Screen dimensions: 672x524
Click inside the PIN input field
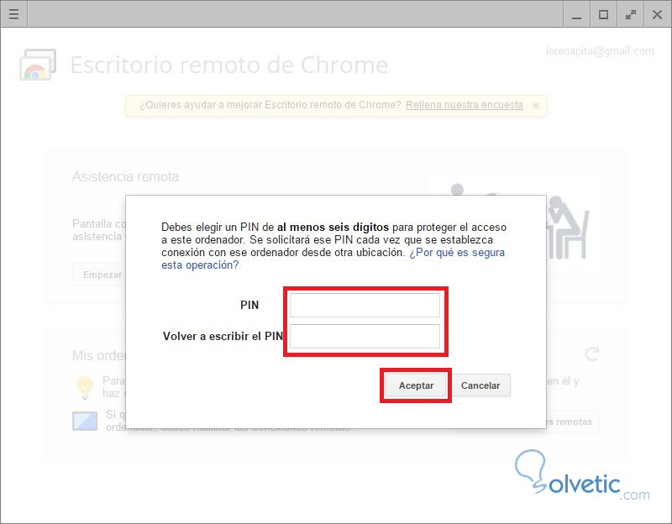point(365,305)
